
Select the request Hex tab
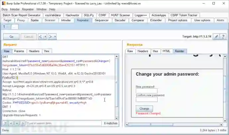[x=46, y=51]
